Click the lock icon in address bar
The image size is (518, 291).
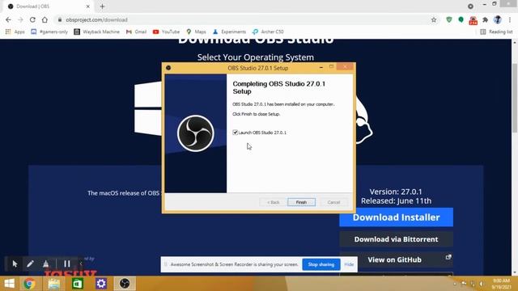tap(60, 19)
